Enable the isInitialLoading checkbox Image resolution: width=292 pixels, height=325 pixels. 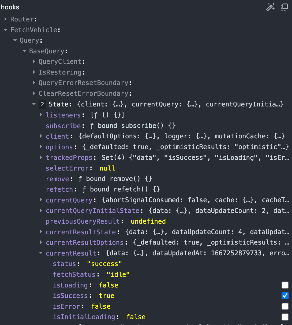[285, 317]
